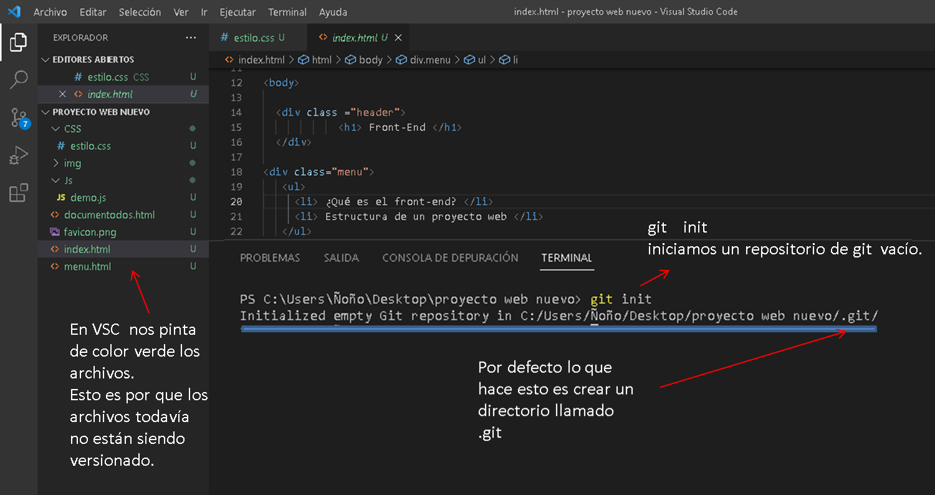Open the Ayuda menu

[333, 12]
